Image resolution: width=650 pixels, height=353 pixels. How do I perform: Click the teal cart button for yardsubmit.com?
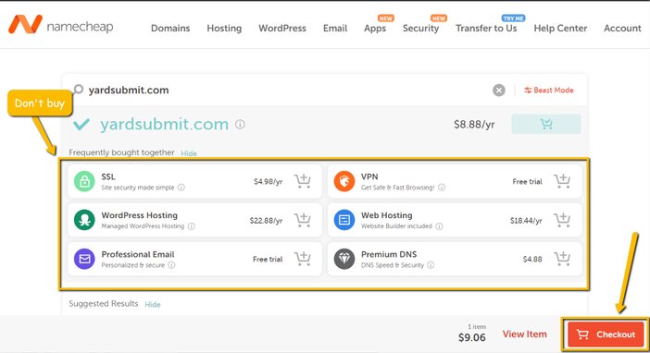546,124
